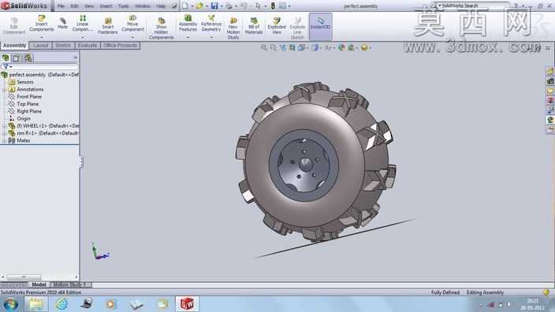Expand the Mates folder
The image size is (555, 312).
coord(4,141)
